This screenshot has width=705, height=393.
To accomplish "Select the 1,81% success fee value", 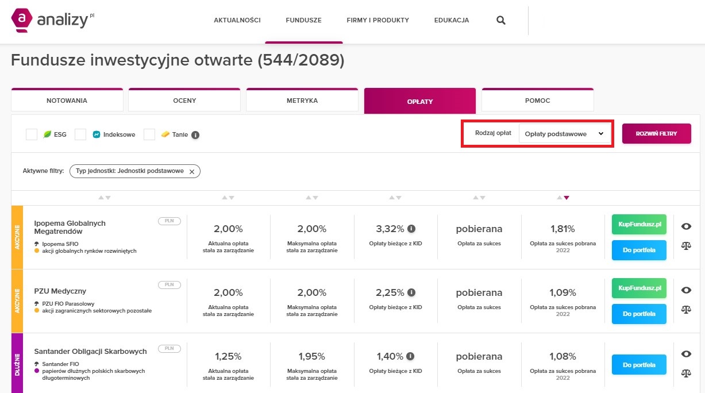I will pyautogui.click(x=563, y=229).
